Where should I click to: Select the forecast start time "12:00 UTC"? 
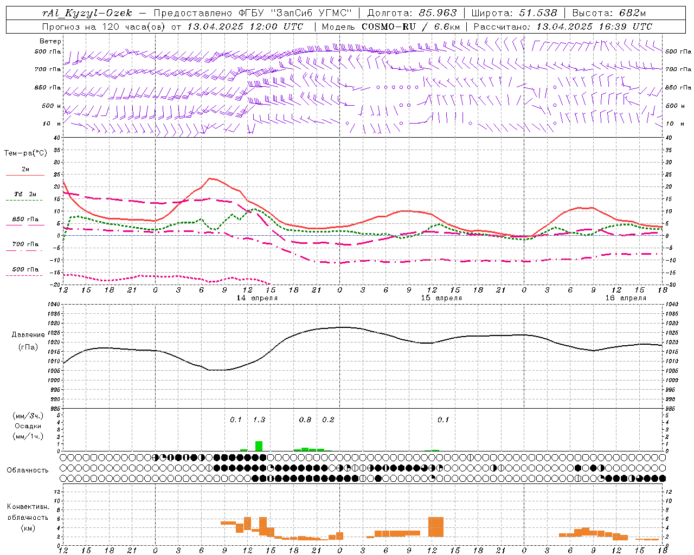pyautogui.click(x=277, y=27)
